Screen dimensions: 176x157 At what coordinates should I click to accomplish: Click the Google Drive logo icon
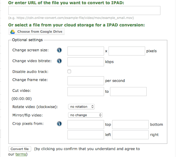pos(13,32)
